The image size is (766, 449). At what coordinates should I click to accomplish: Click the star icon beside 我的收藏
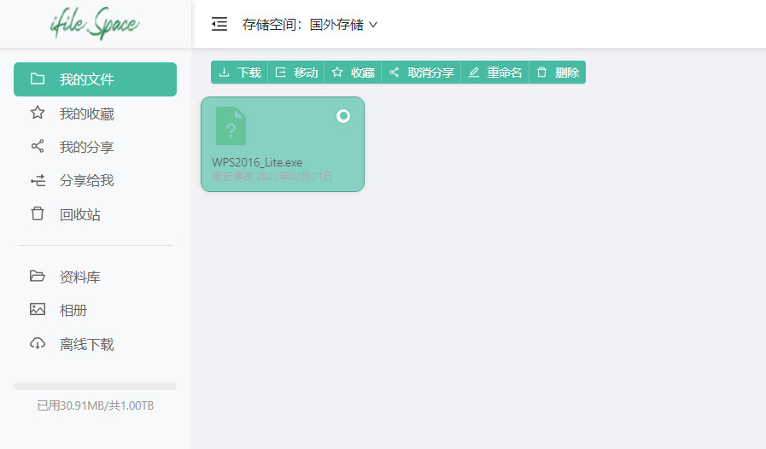(38, 113)
